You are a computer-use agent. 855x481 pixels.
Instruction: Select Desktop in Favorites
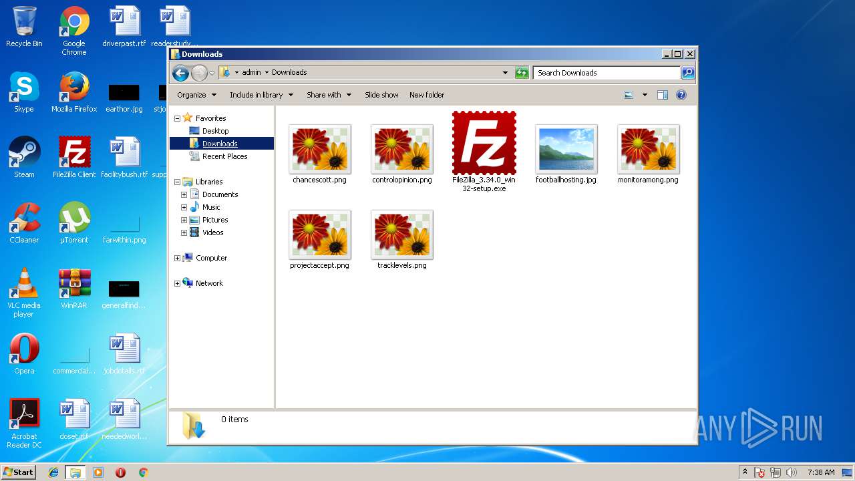[x=215, y=131]
